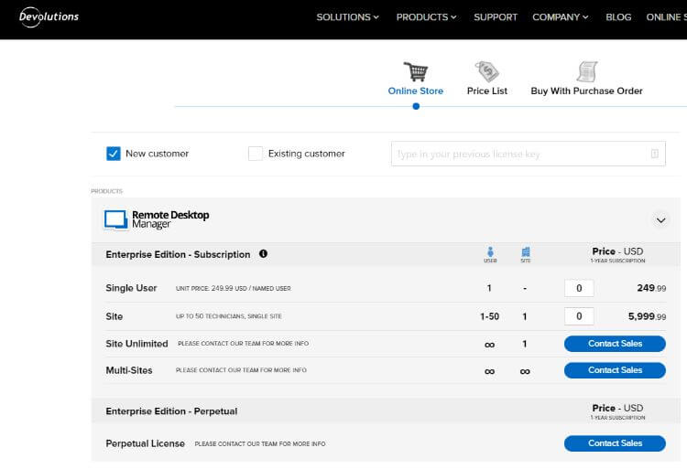Collapse the Remote Desktop Manager section

[660, 219]
